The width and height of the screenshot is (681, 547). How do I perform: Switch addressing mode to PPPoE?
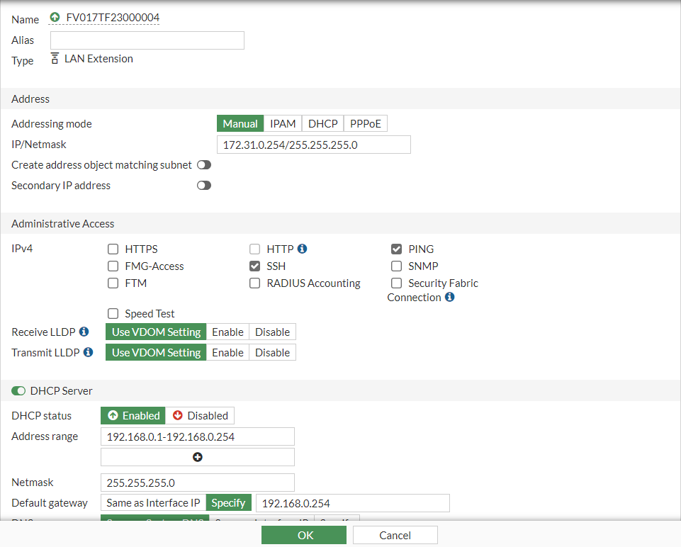[x=366, y=124]
